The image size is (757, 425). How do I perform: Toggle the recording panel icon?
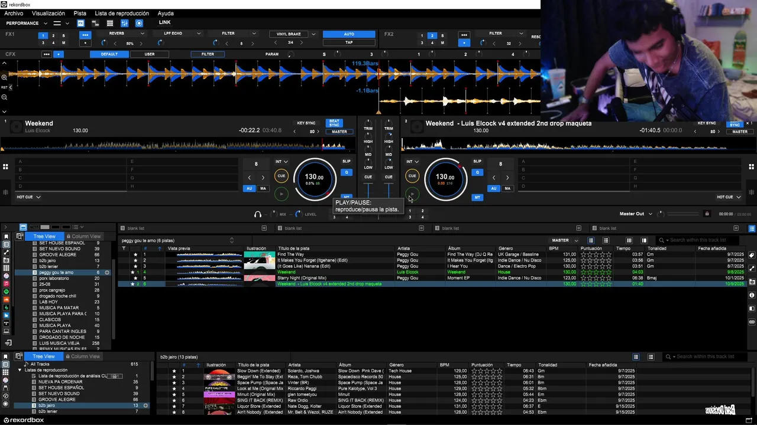point(139,23)
